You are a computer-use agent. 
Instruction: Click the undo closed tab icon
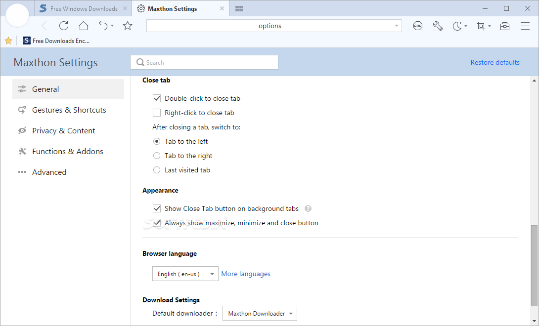pos(103,26)
